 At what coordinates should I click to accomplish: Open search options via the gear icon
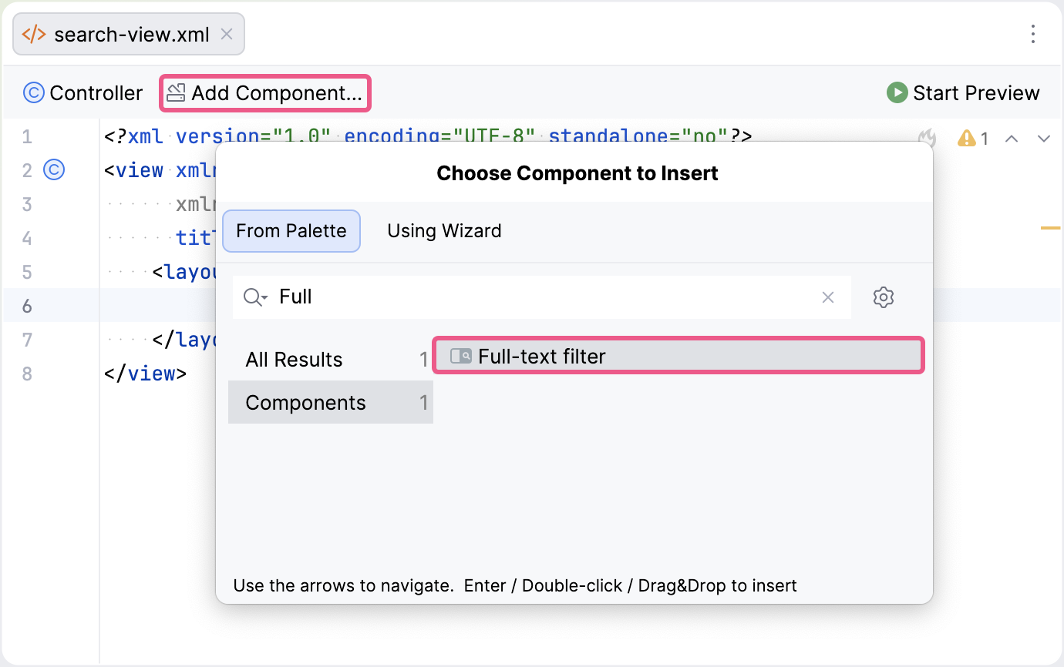tap(883, 297)
